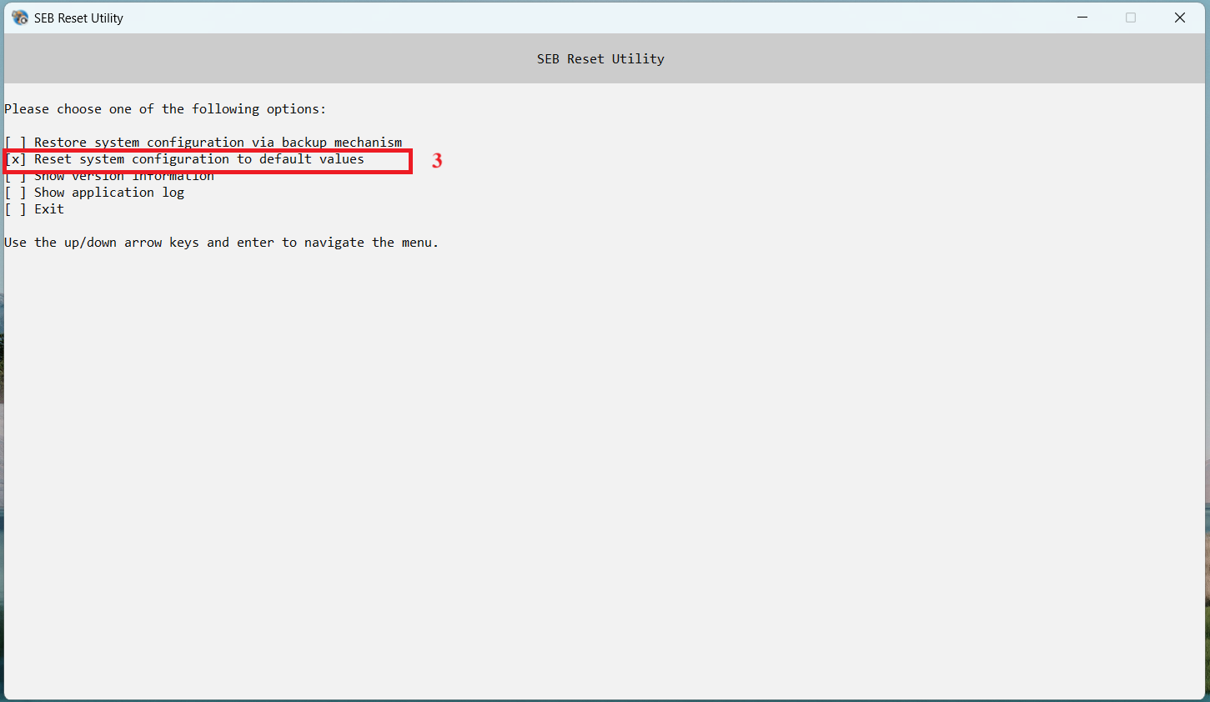This screenshot has width=1210, height=702.
Task: Select 'Restore system configuration via backup mechanism' option
Action: [218, 143]
